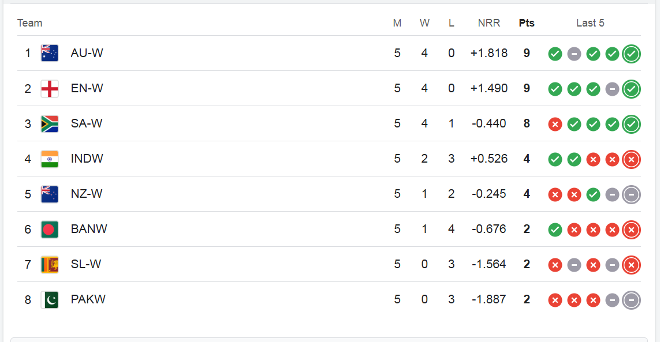Click SA-W's first red loss icon

(x=555, y=124)
